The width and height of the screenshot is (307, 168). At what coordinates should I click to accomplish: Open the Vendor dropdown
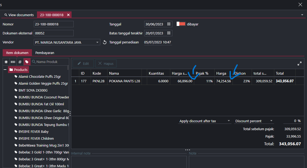pyautogui.click(x=97, y=42)
